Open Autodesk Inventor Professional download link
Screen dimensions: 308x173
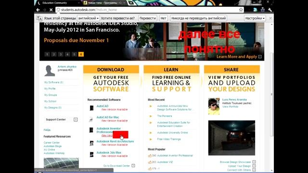point(108,130)
